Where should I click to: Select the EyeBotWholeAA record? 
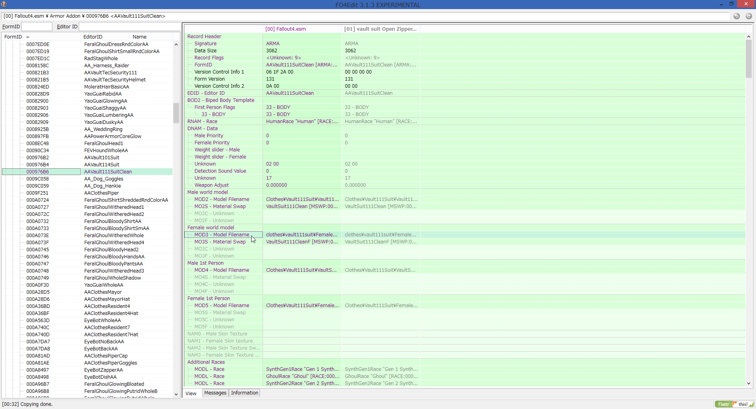point(102,321)
